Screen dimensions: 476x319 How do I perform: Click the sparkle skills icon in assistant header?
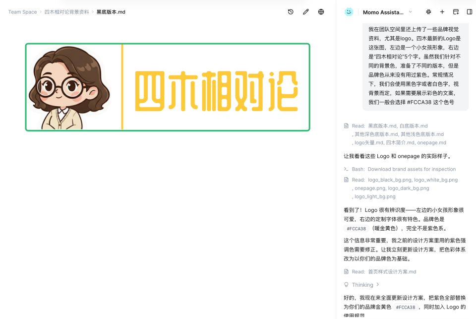(x=428, y=12)
